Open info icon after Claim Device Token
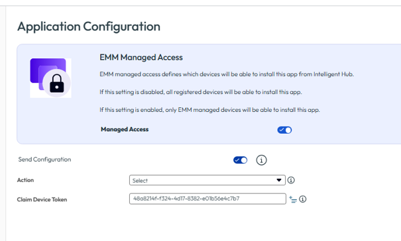The height and width of the screenshot is (241, 401). tap(302, 199)
